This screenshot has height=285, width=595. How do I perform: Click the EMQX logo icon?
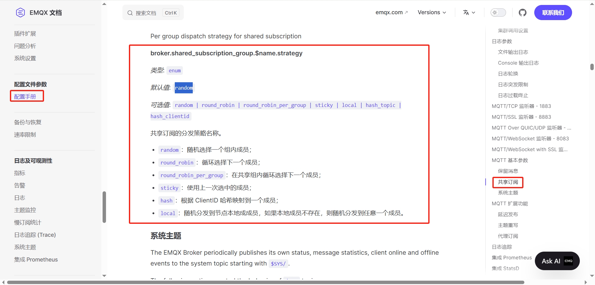pyautogui.click(x=20, y=13)
